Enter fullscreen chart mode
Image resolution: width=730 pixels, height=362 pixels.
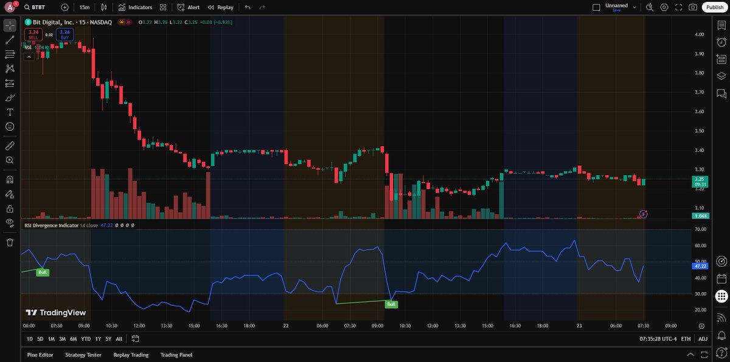click(x=678, y=7)
